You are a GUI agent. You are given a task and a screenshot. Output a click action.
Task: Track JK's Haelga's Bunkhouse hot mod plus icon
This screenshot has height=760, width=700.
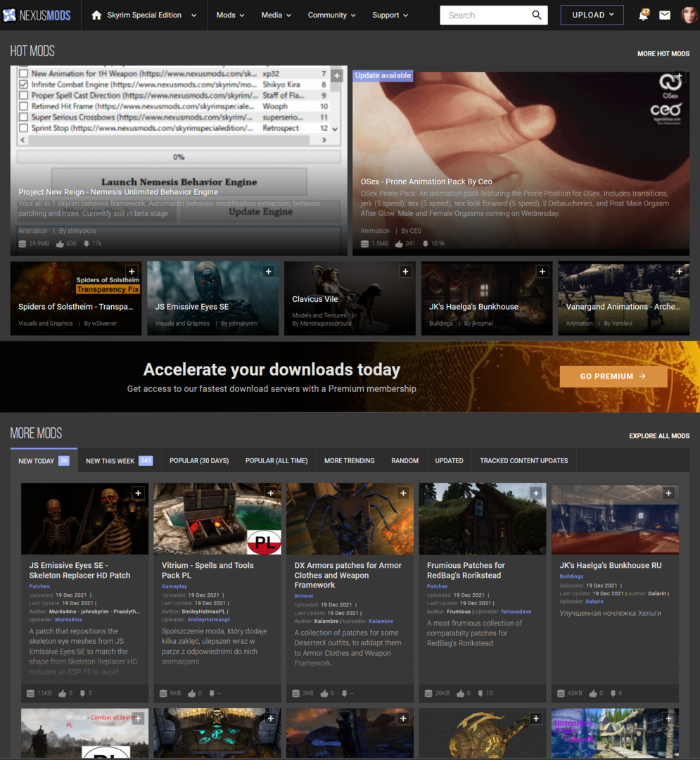click(x=542, y=272)
